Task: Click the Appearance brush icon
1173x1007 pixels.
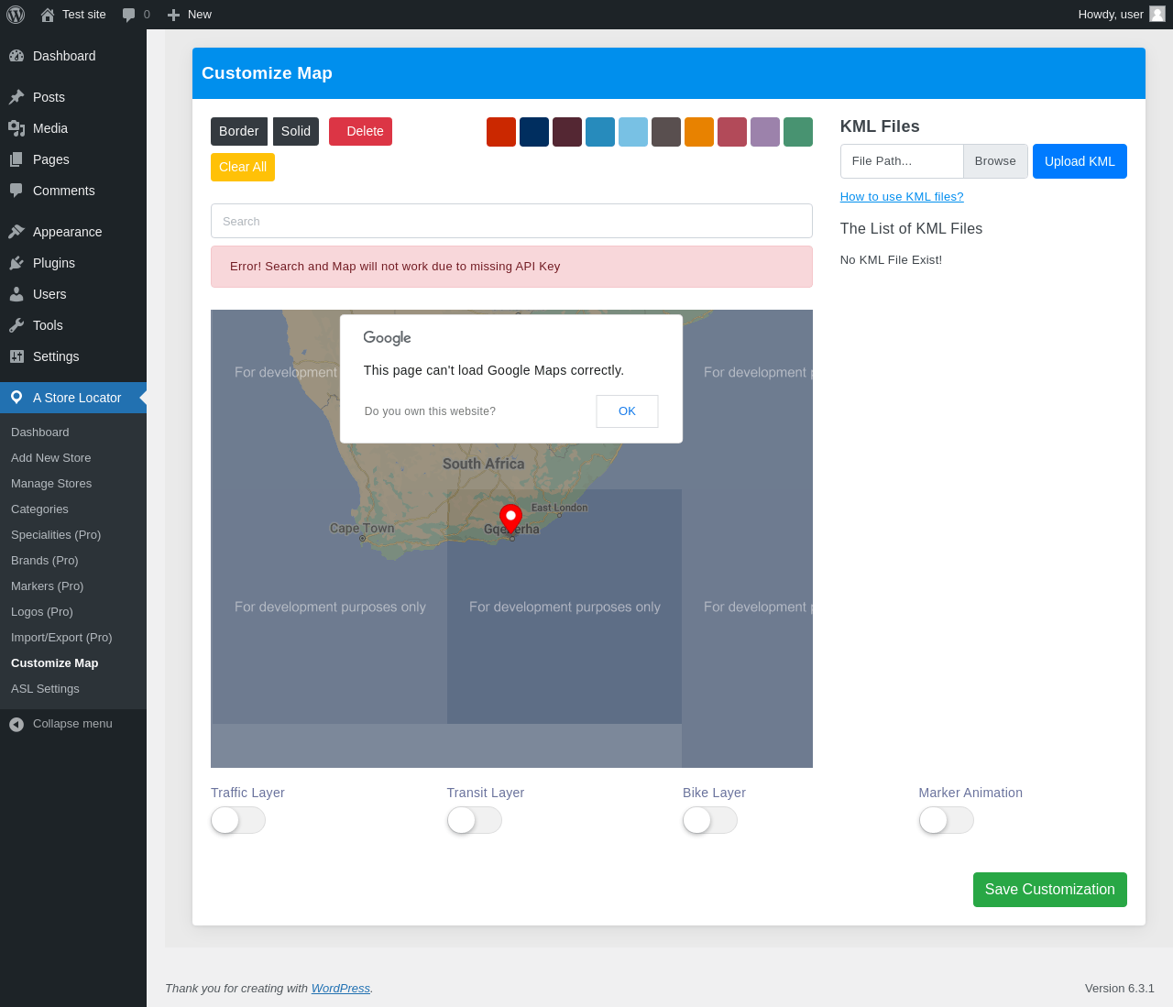Action: 16,232
